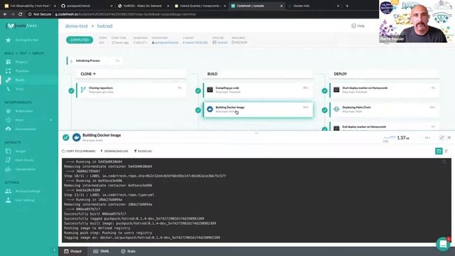455x256 pixels.
Task: Open Projects in the sidebar
Action: (x=21, y=62)
